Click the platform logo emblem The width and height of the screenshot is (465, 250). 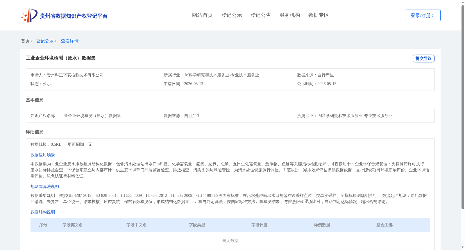(x=29, y=15)
